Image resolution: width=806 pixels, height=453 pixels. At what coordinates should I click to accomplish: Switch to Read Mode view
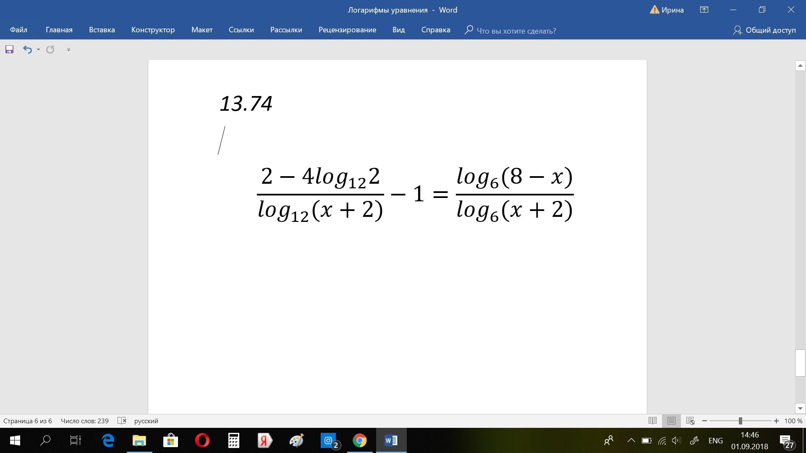(652, 421)
